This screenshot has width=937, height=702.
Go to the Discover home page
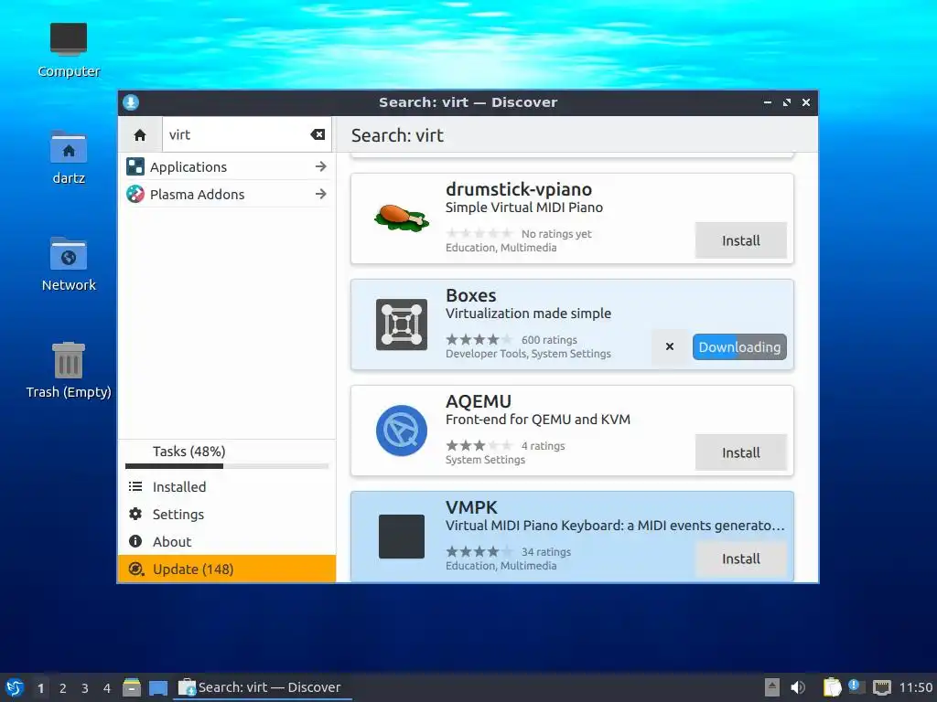coord(140,135)
